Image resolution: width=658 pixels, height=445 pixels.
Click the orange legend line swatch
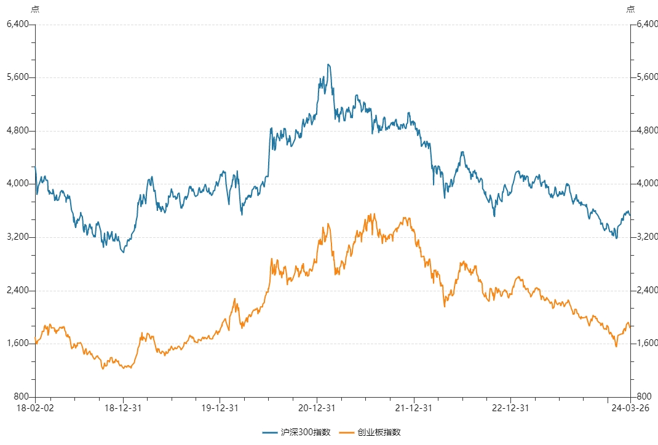point(347,433)
